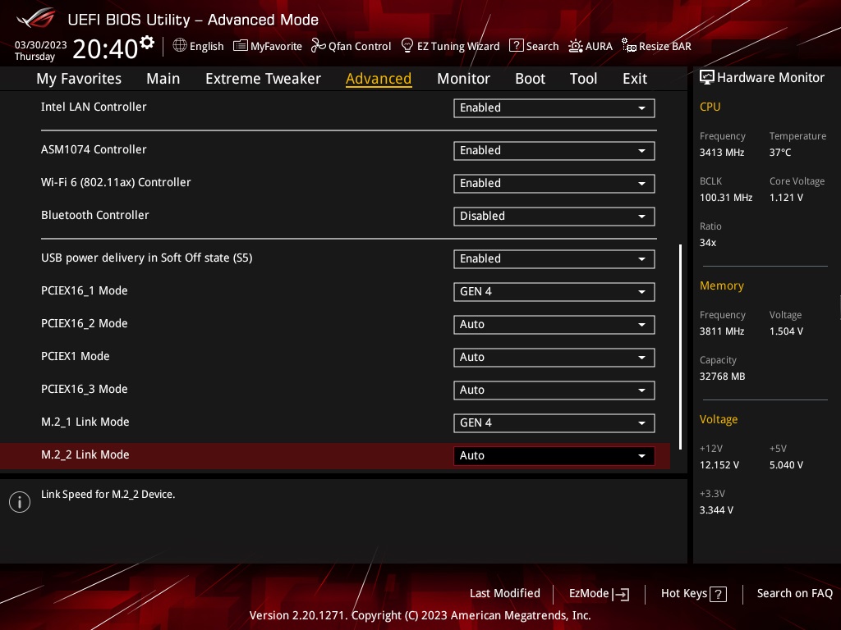Image resolution: width=841 pixels, height=630 pixels.
Task: Select Bluetooth Controller label
Action: click(x=95, y=216)
